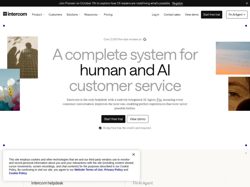The height and width of the screenshot is (187, 250).
Task: Open the Cookie Policy link
Action: click(x=18, y=173)
